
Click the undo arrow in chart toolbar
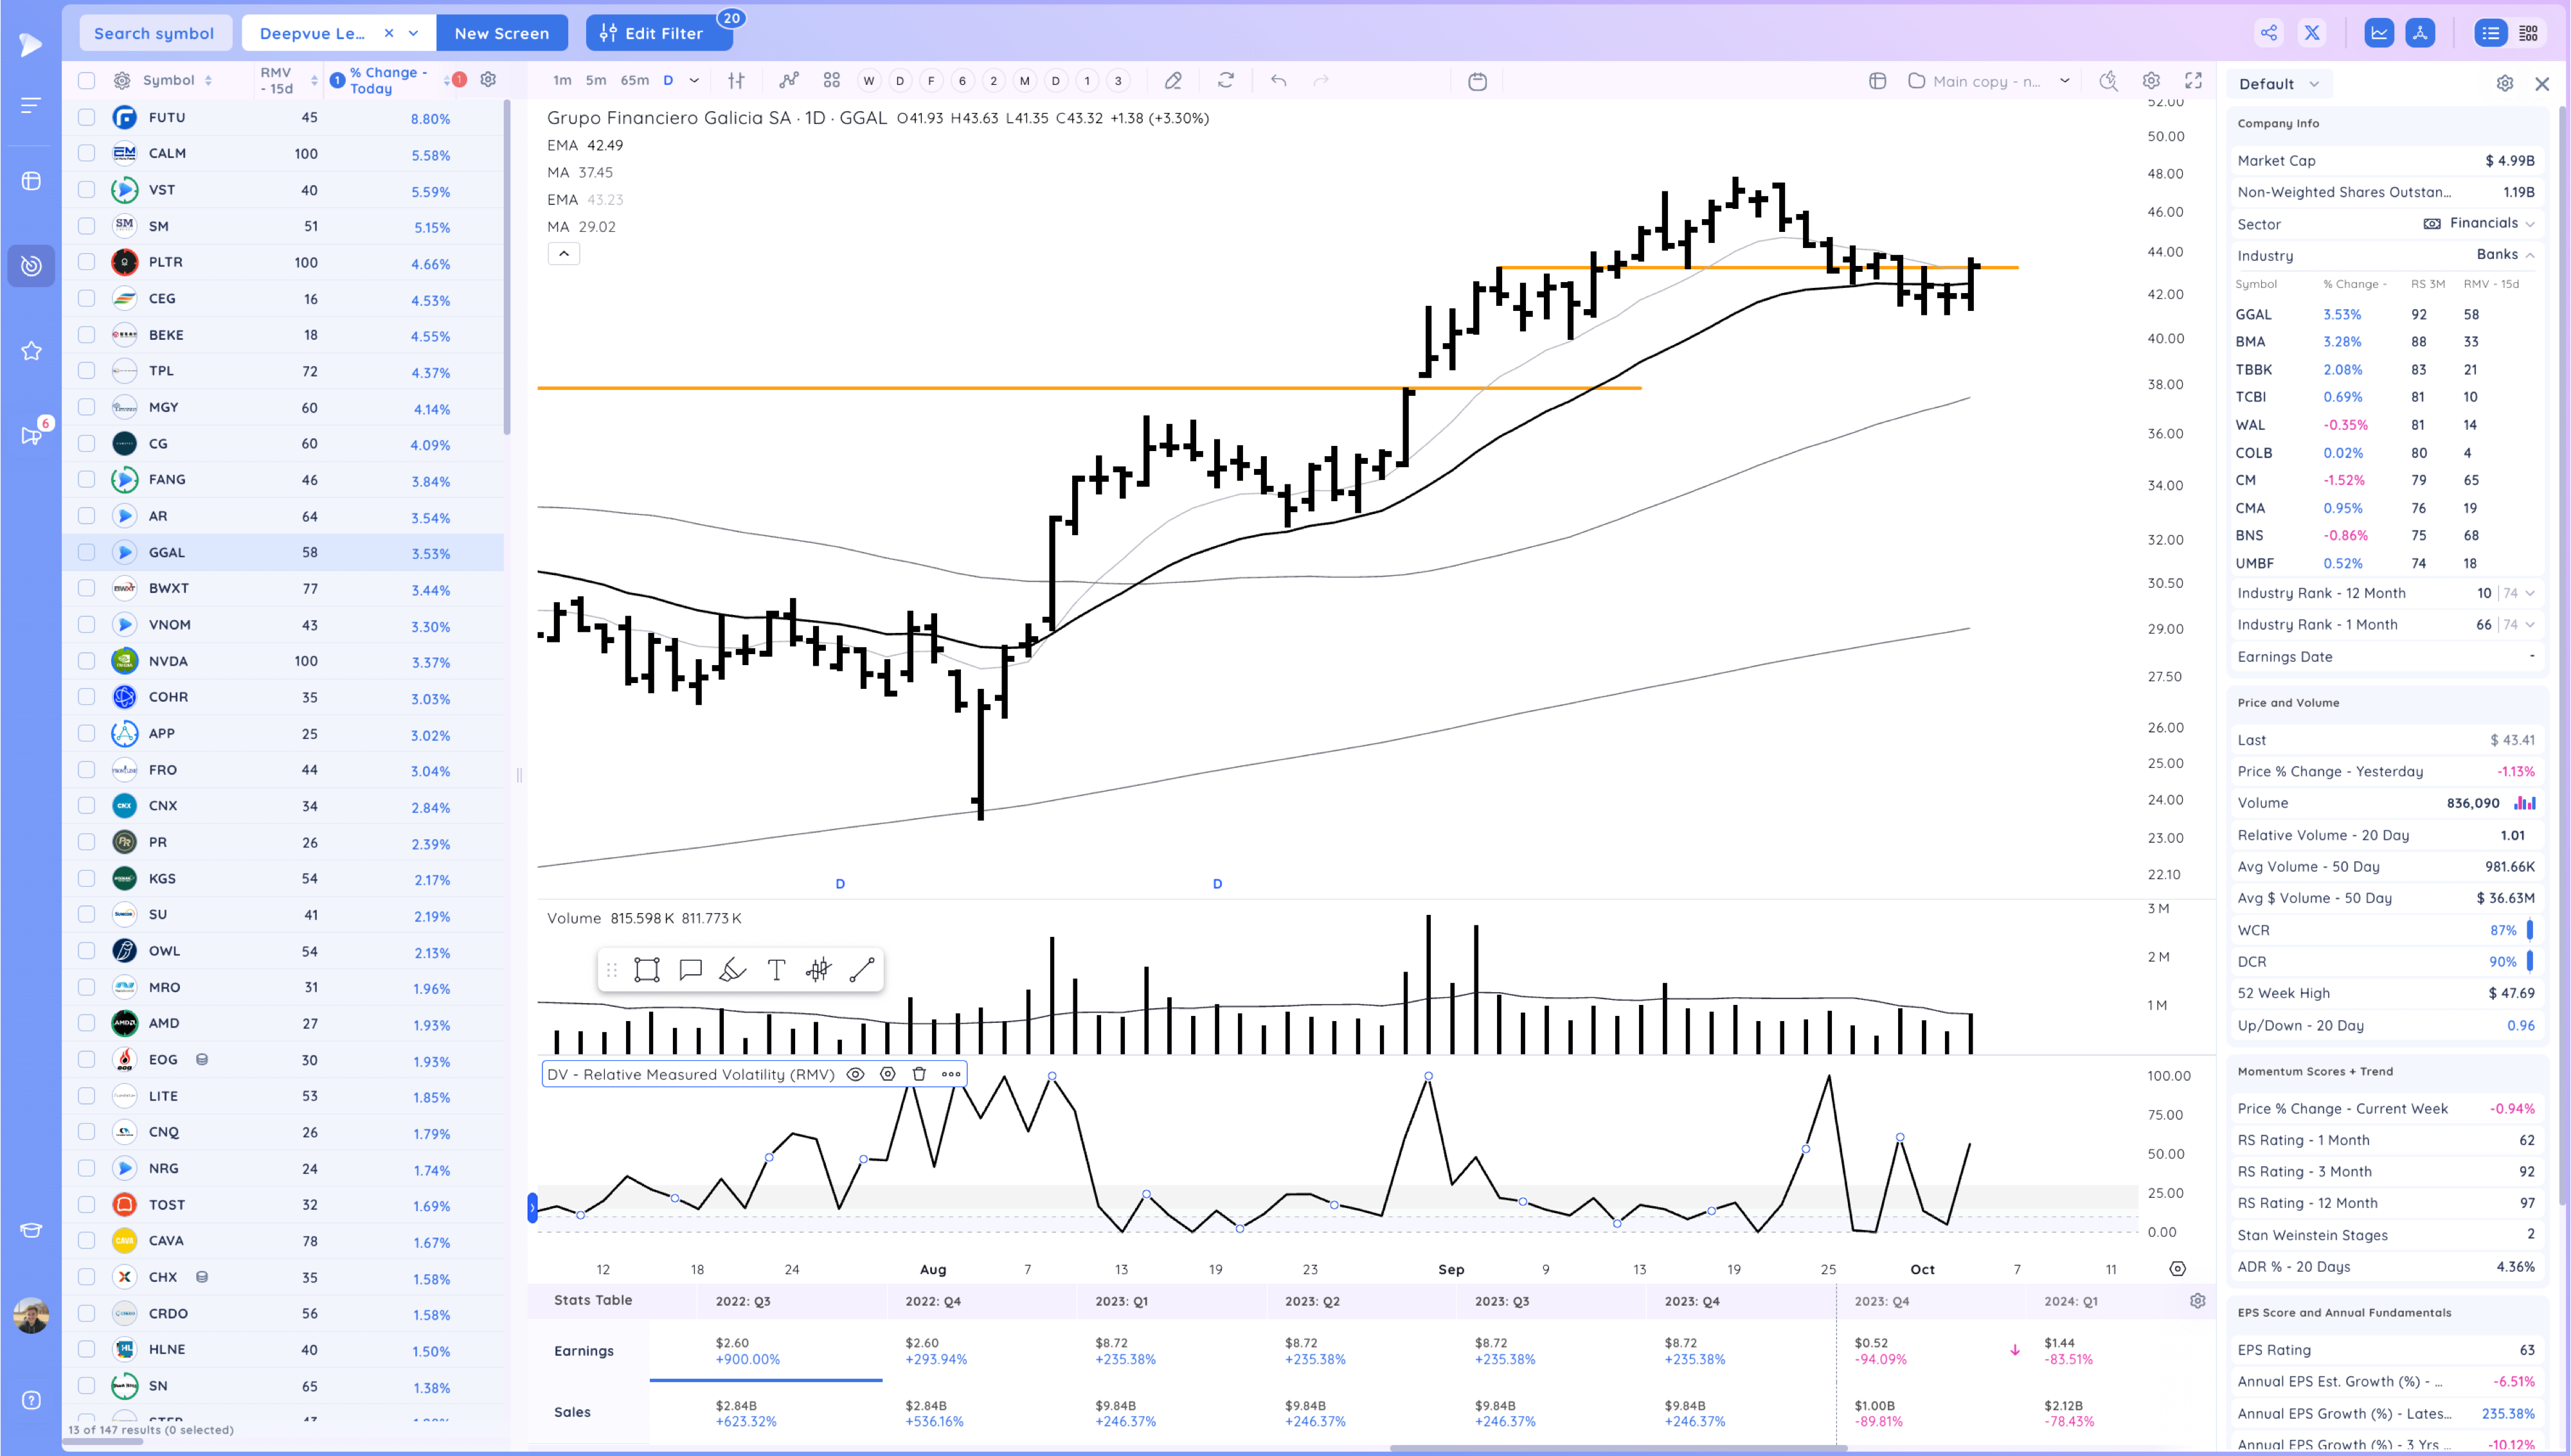click(1278, 81)
